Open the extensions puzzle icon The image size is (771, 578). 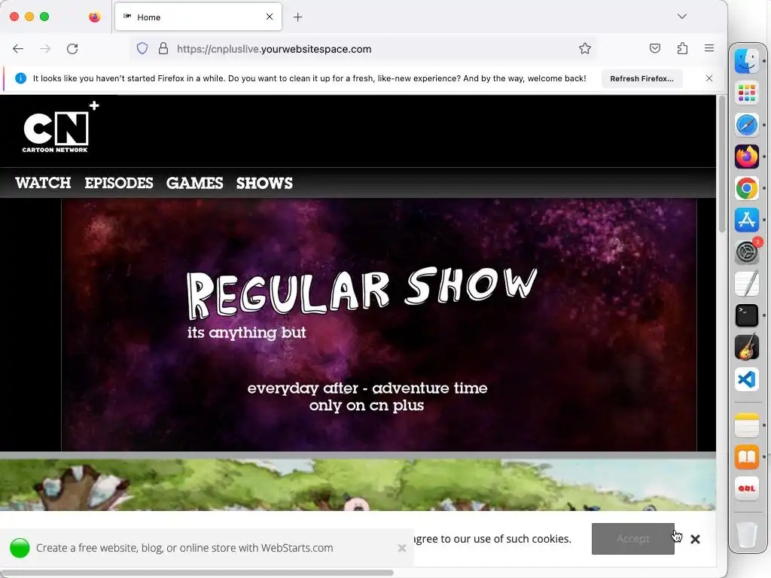(682, 48)
